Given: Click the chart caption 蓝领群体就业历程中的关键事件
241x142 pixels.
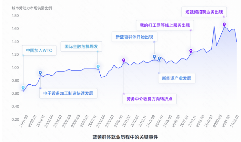Looking at the screenshot, I should [125, 137].
